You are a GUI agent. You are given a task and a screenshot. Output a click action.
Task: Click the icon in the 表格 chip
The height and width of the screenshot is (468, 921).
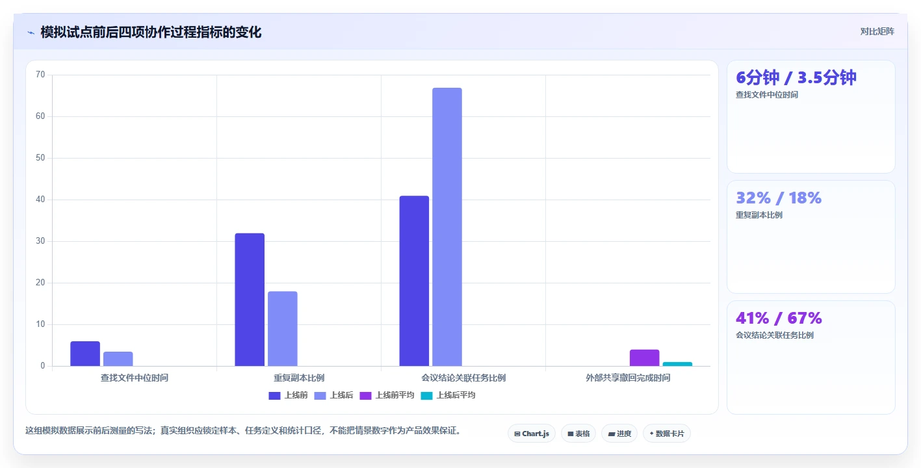[571, 434]
